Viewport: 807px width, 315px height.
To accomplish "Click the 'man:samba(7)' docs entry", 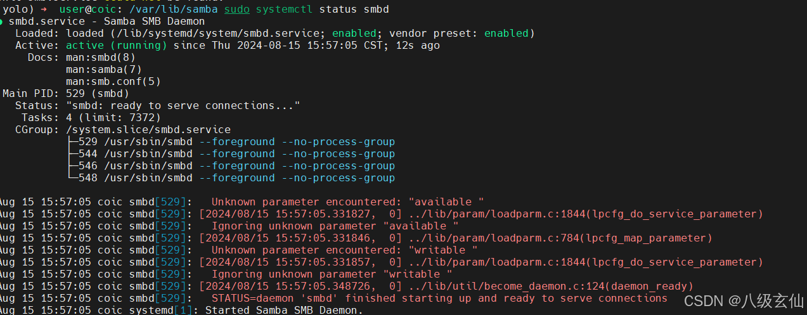I will pos(103,70).
